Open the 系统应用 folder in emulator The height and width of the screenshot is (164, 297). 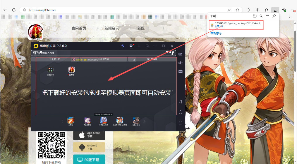point(50,71)
